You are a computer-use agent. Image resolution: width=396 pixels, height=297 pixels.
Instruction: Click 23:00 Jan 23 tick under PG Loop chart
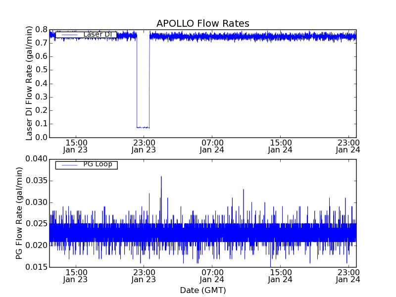tap(144, 276)
